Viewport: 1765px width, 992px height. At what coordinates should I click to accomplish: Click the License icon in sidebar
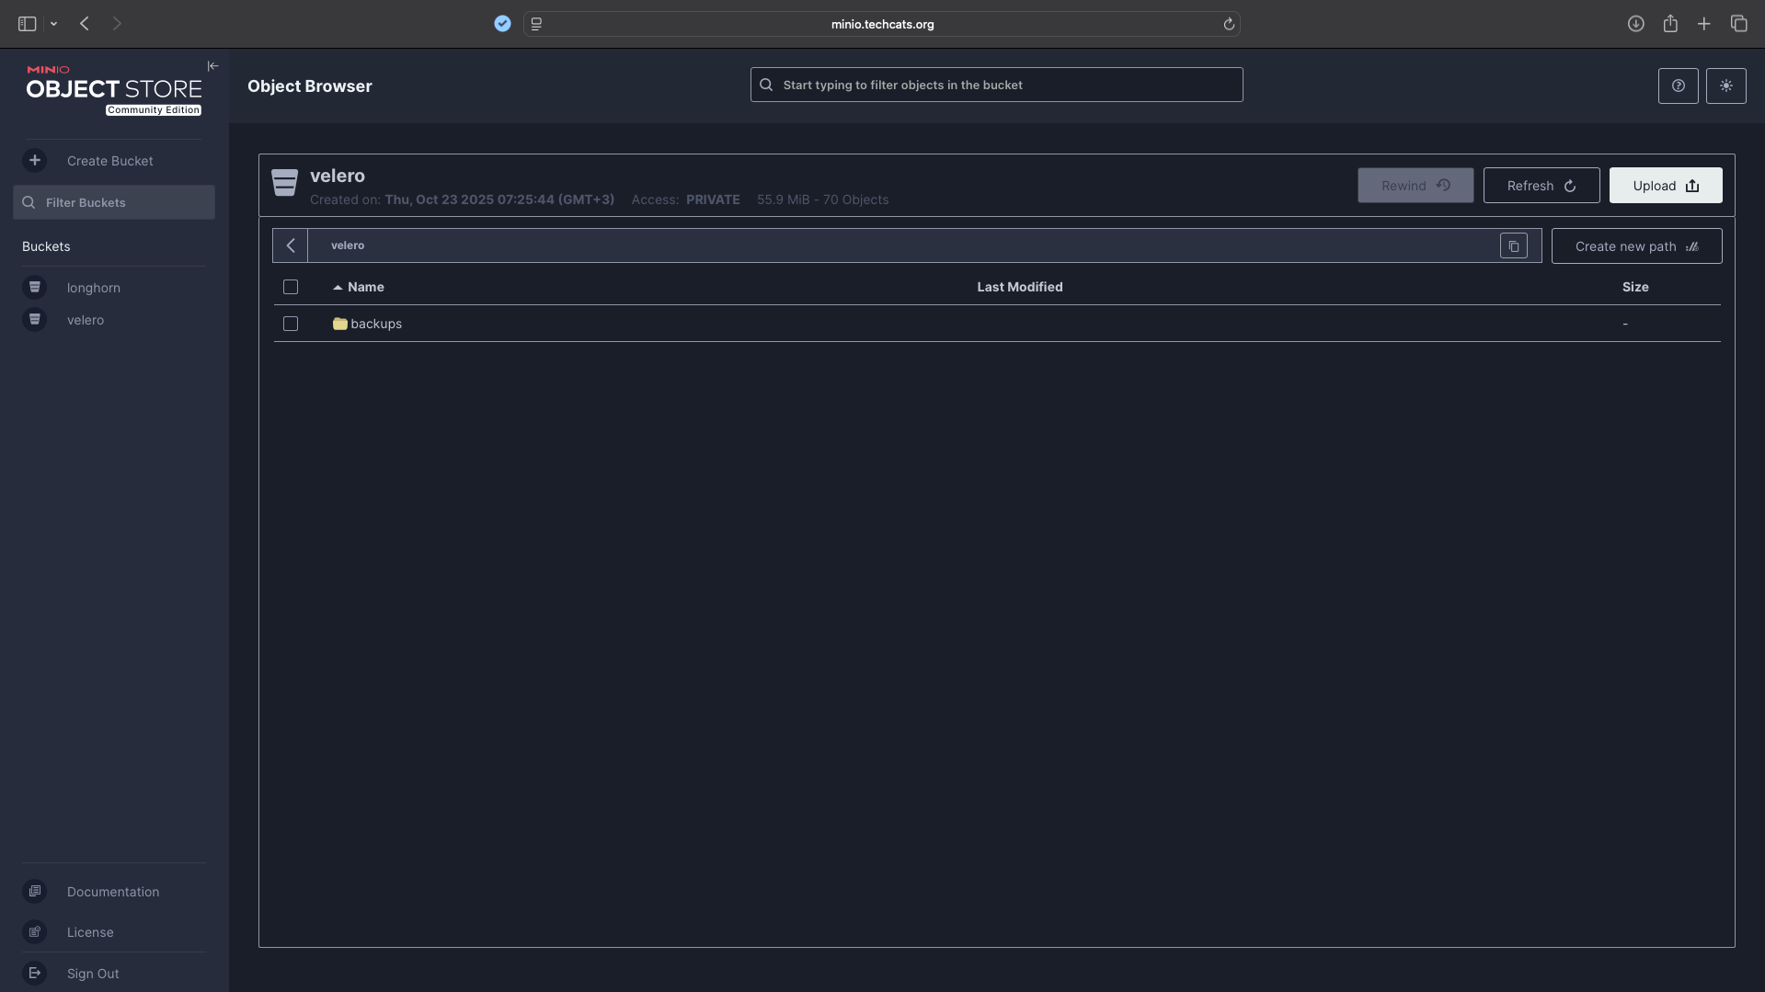click(x=35, y=931)
